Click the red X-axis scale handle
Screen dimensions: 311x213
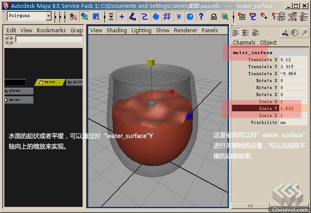click(x=172, y=92)
